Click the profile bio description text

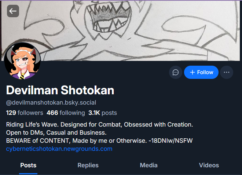[x=100, y=125]
